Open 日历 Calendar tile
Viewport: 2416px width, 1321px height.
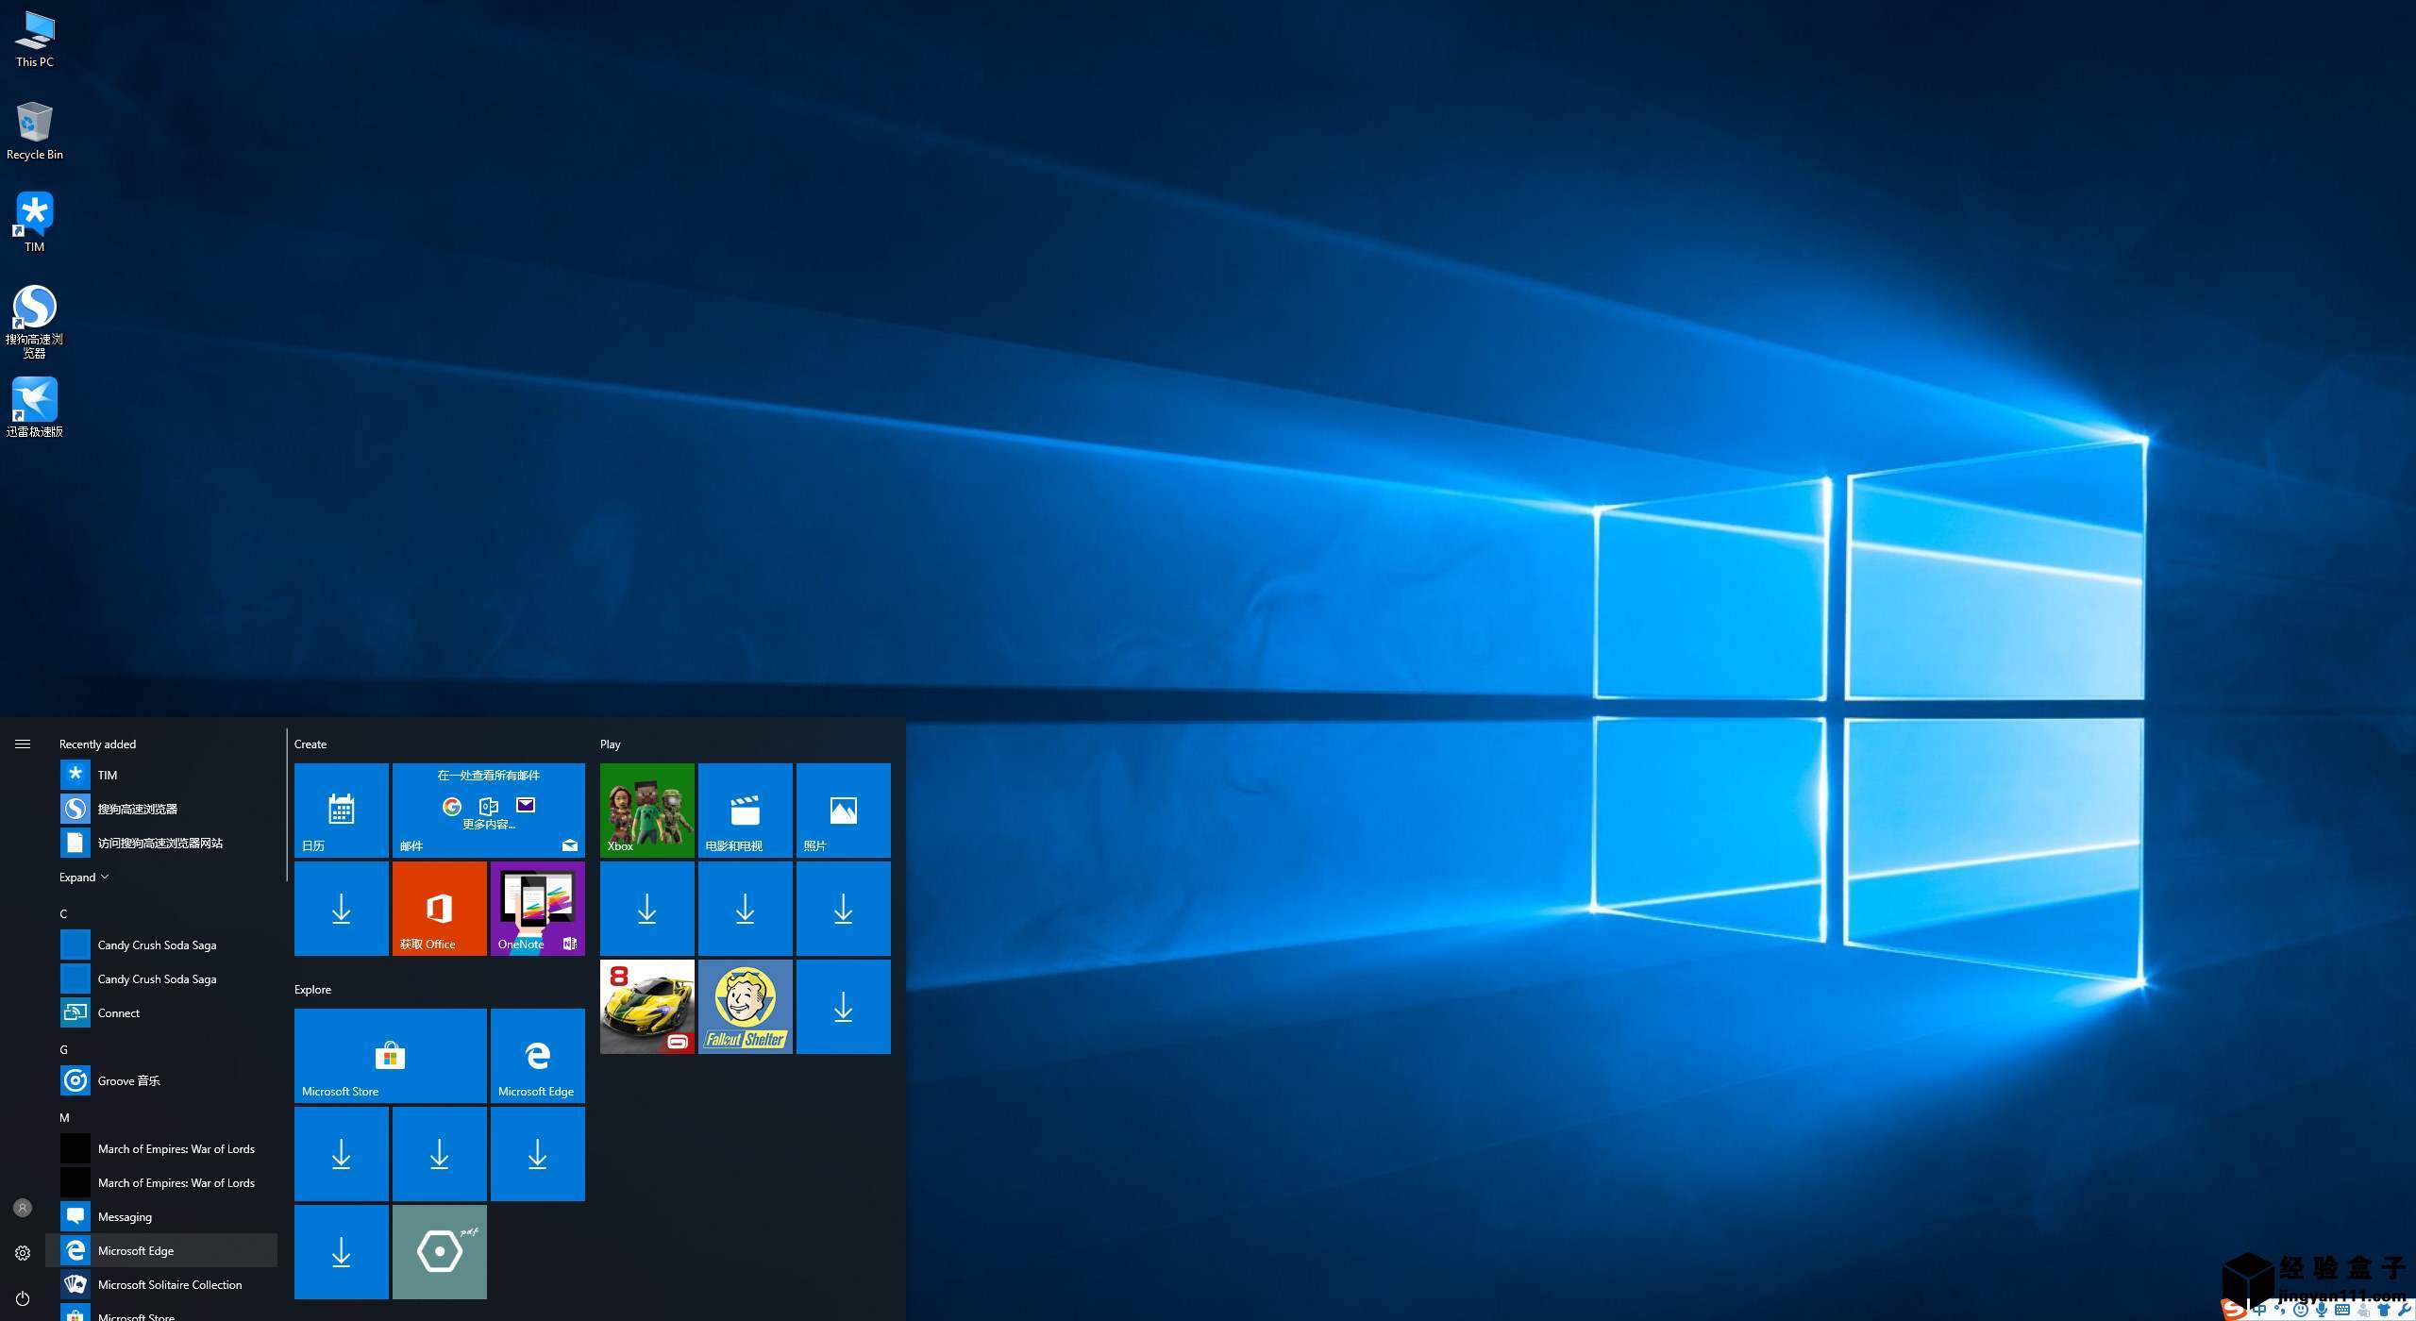pyautogui.click(x=342, y=809)
